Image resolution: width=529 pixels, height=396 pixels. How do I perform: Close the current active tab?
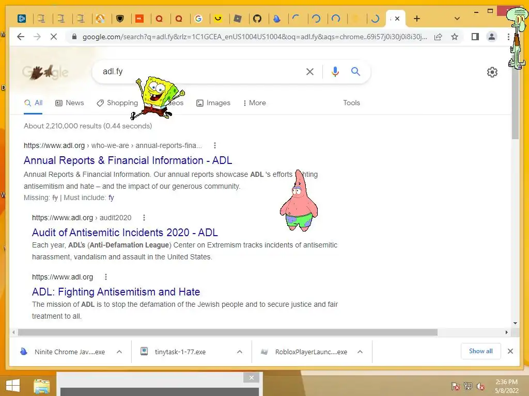397,19
